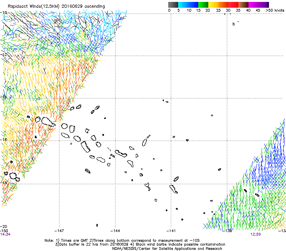Viewport: 286px width, 251px height.
Task: Click the '-147' longitude axis label
Action: (x=59, y=231)
